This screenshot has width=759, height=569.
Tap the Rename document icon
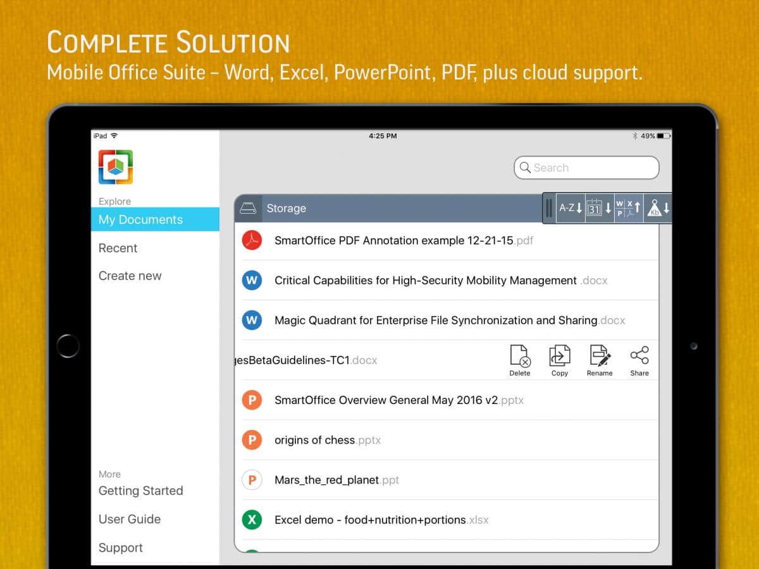tap(600, 360)
